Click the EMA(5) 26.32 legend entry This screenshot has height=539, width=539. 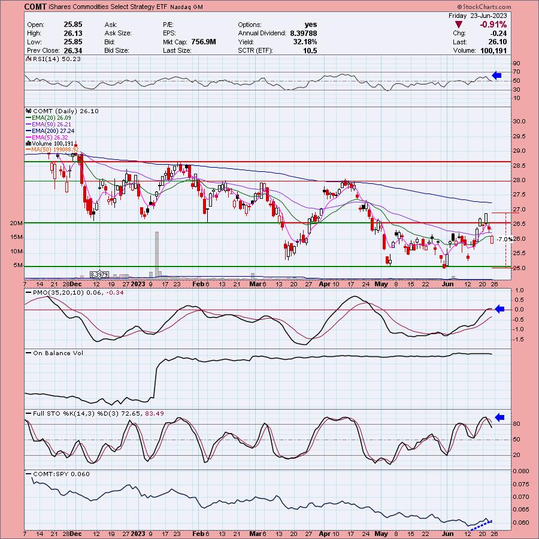coord(47,137)
